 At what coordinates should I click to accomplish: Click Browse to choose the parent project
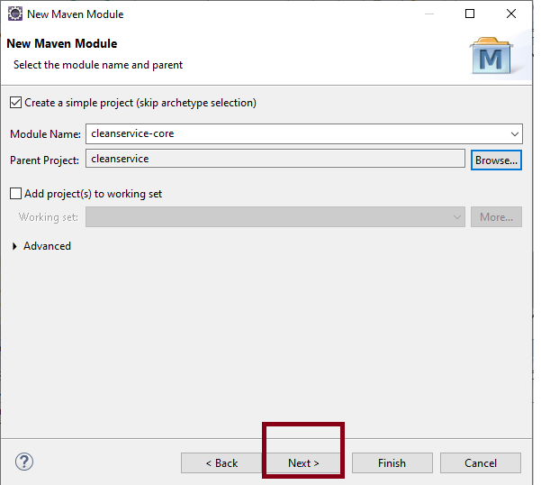click(x=496, y=160)
